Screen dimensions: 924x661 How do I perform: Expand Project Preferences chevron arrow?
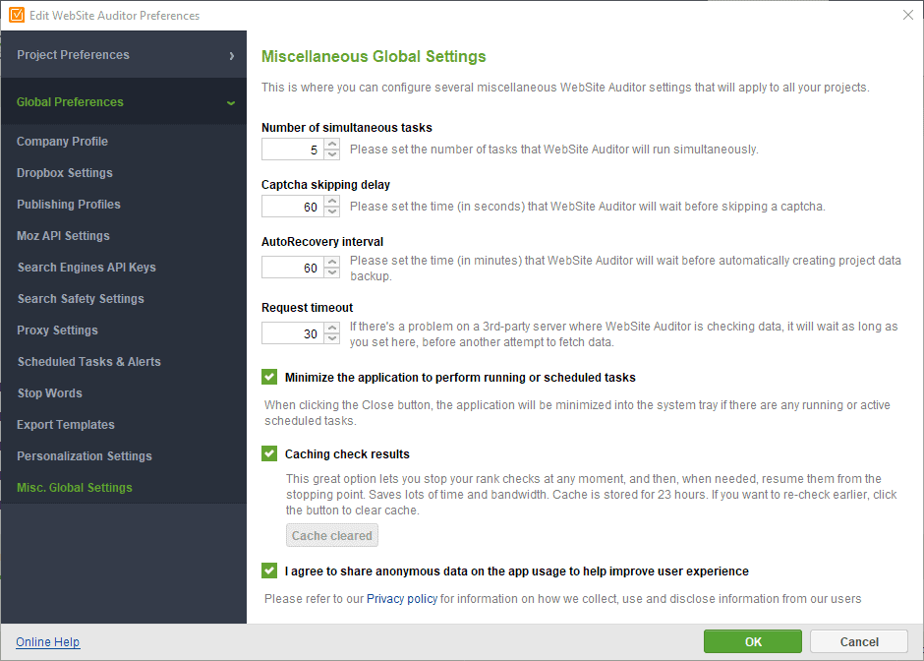click(x=232, y=55)
